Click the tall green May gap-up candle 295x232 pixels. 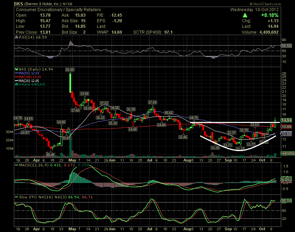(70, 83)
